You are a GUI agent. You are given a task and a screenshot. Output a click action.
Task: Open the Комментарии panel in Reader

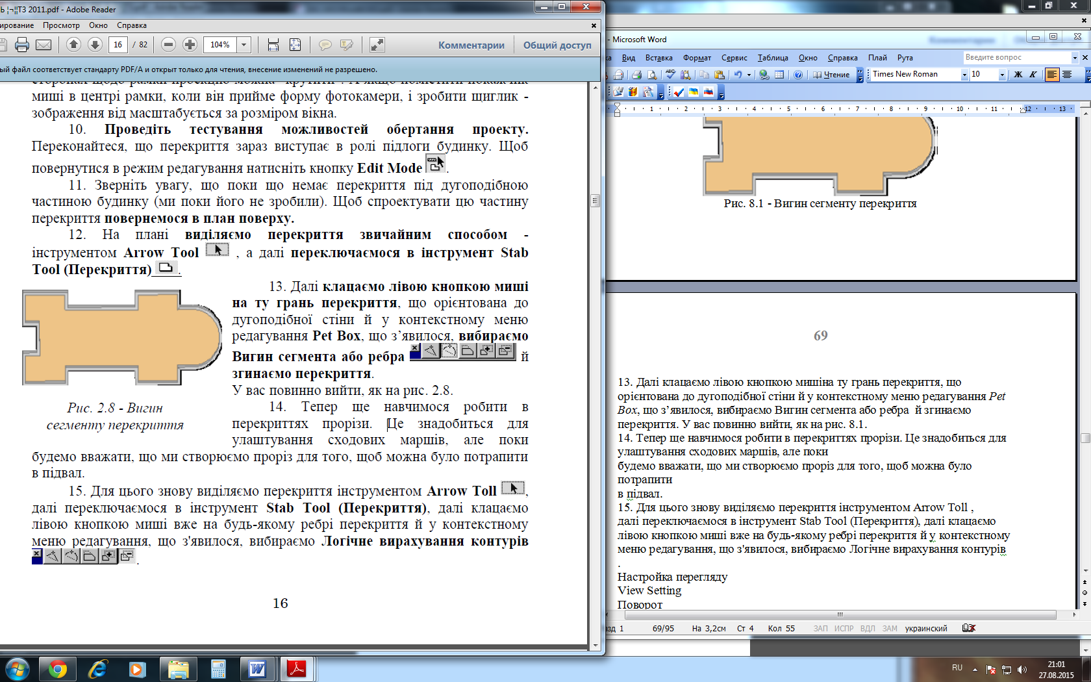coord(471,45)
